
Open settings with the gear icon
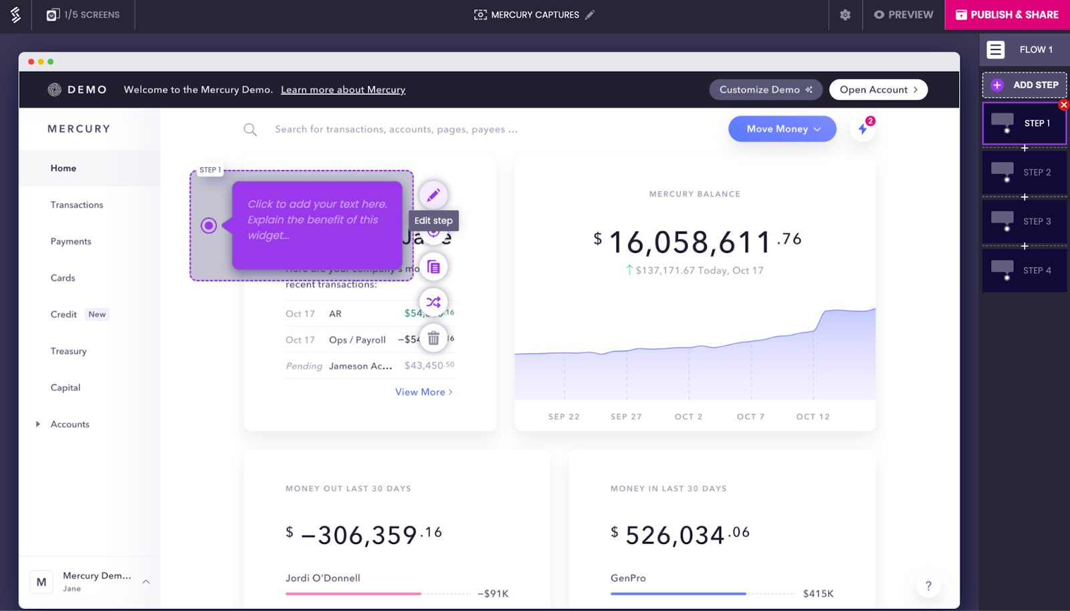pos(845,15)
